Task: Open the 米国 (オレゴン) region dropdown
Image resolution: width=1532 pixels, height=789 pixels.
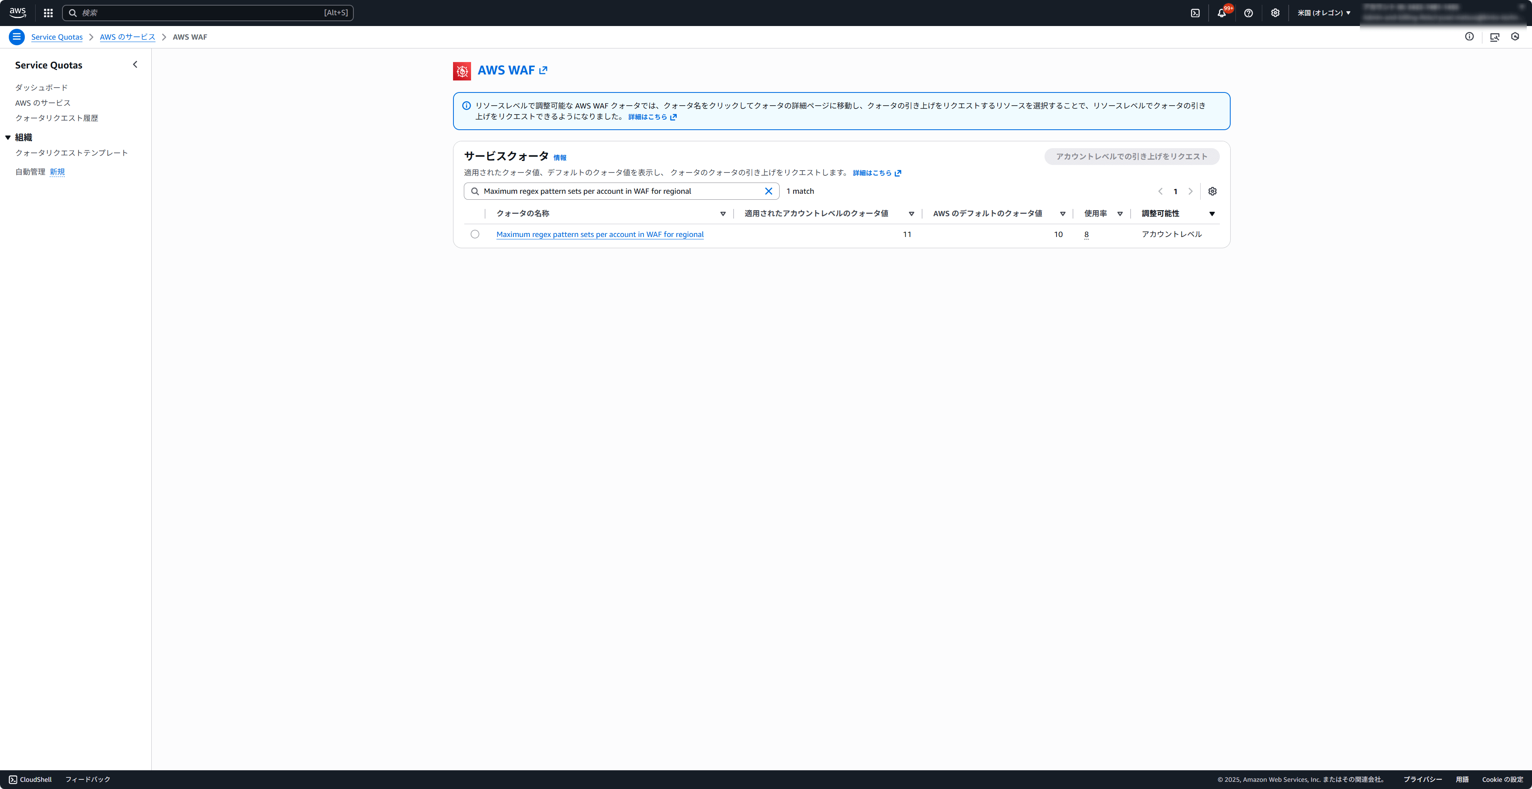Action: 1324,12
